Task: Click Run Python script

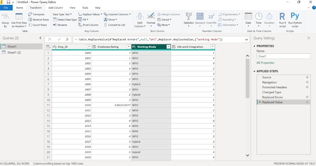Action: [x=295, y=20]
